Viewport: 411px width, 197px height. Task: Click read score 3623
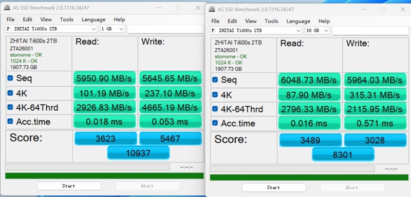(x=106, y=139)
